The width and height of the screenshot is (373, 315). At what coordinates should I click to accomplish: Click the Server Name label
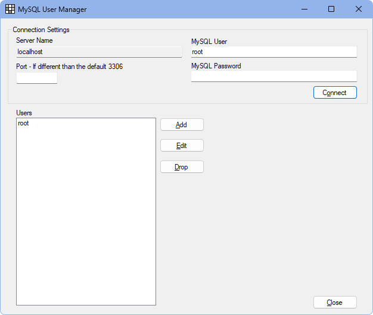coord(35,40)
